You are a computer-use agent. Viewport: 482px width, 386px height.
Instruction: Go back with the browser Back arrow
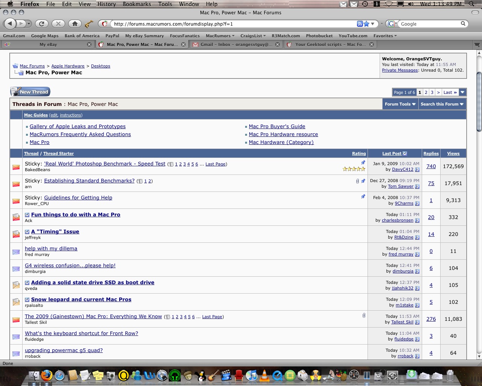coord(10,24)
